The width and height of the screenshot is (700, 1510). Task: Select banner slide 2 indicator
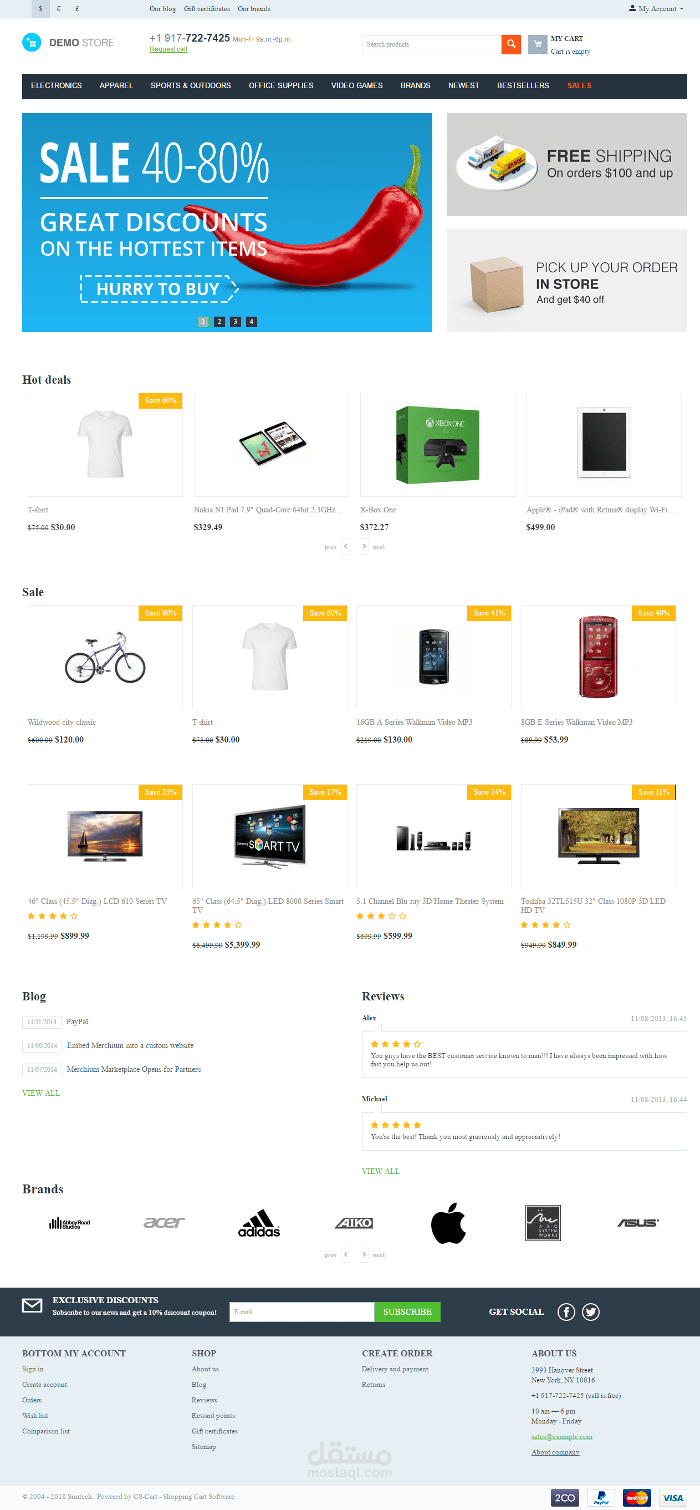click(219, 321)
